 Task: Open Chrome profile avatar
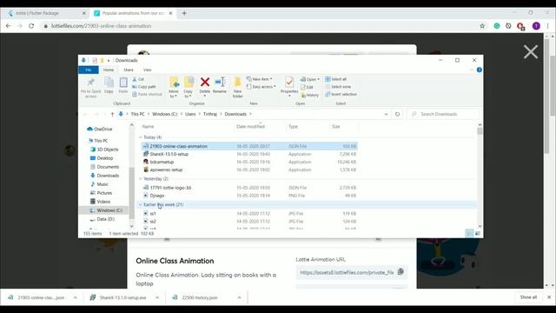tap(536, 26)
